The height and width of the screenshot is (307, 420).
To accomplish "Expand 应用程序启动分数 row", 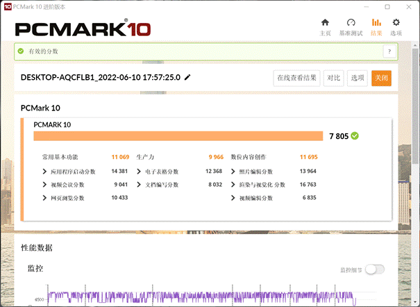I will 45,171.
